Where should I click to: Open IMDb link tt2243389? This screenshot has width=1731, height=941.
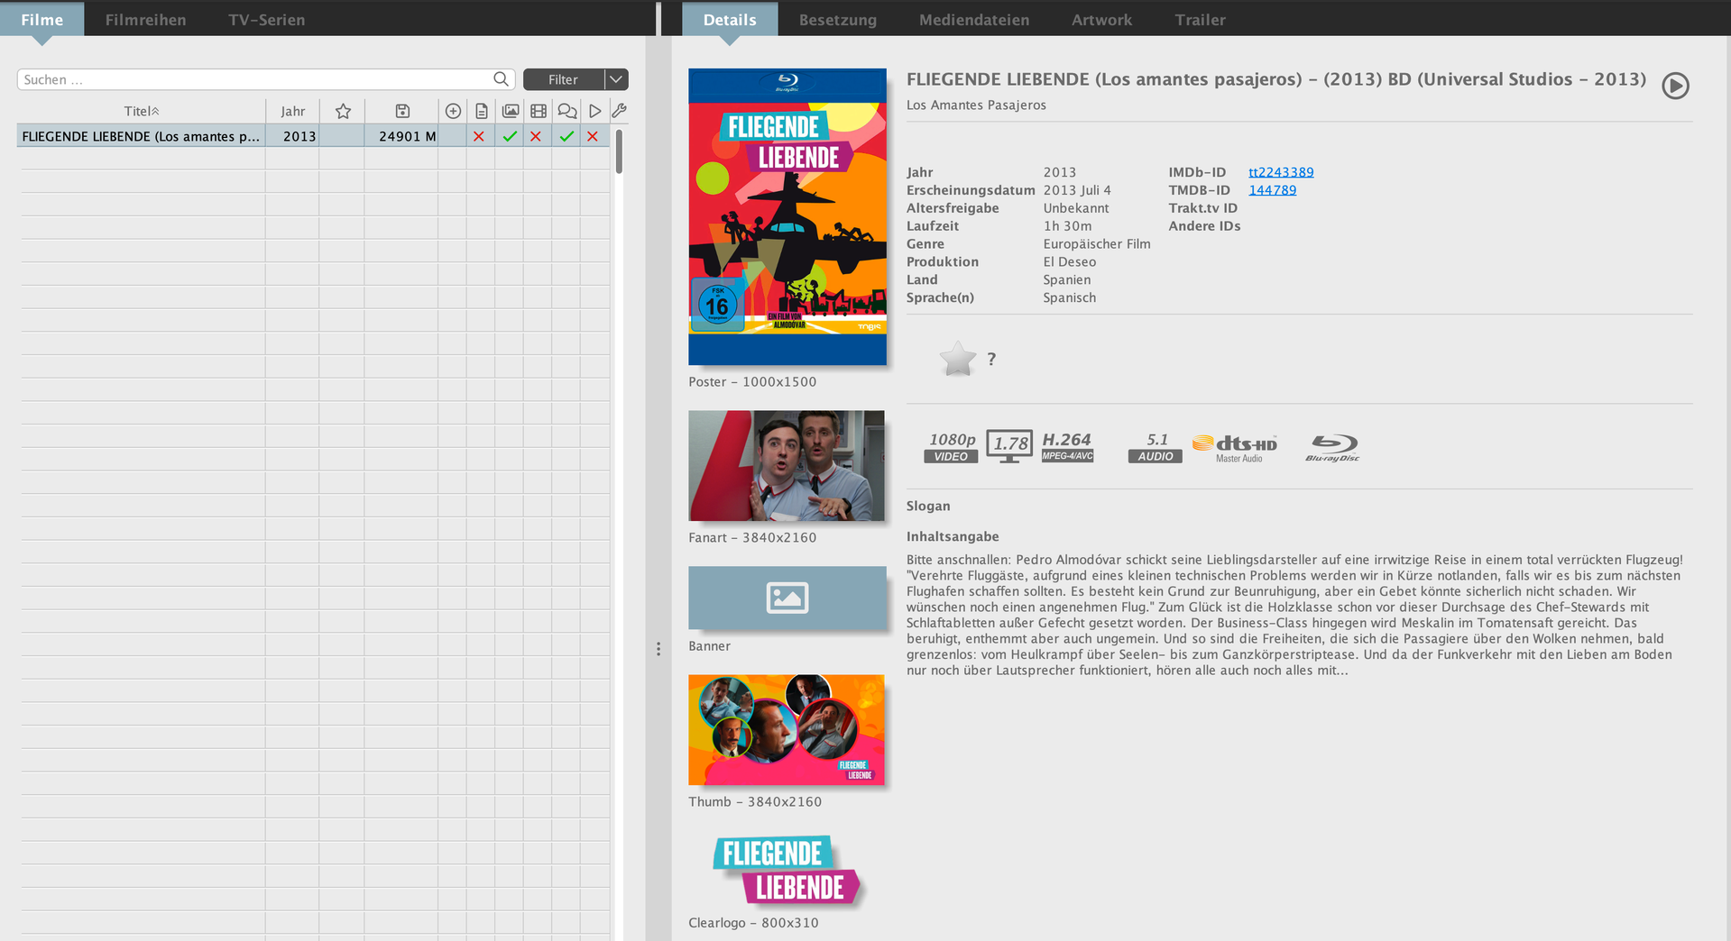[1281, 172]
